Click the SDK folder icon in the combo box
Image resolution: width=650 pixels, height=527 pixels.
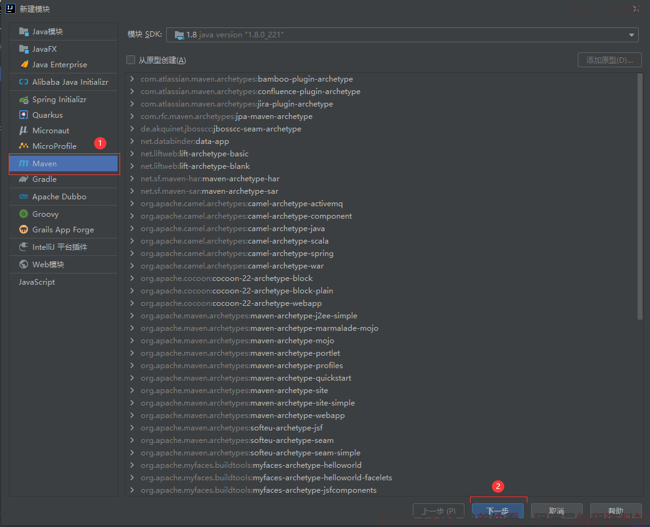(x=179, y=36)
